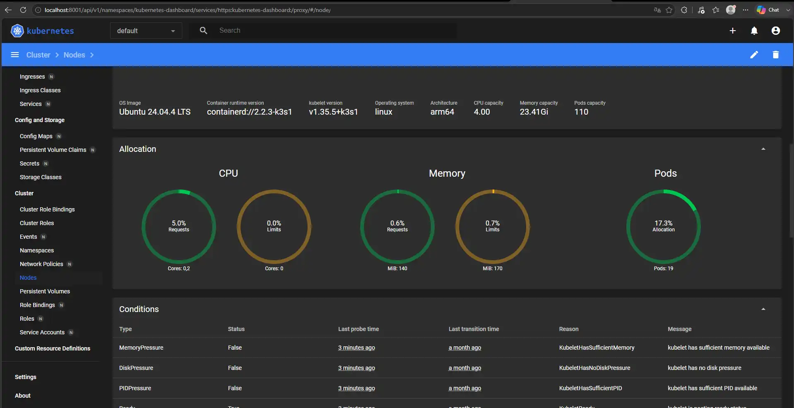Click Config and Storage heading
794x408 pixels.
pos(40,120)
